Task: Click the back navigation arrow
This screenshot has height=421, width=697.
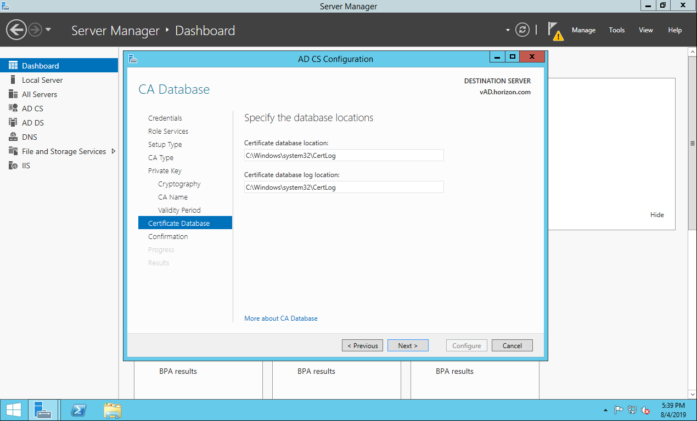Action: [16, 30]
